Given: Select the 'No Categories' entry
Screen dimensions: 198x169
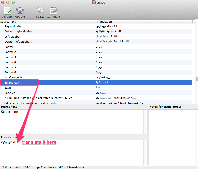Looking at the screenshot, I should (14, 77).
